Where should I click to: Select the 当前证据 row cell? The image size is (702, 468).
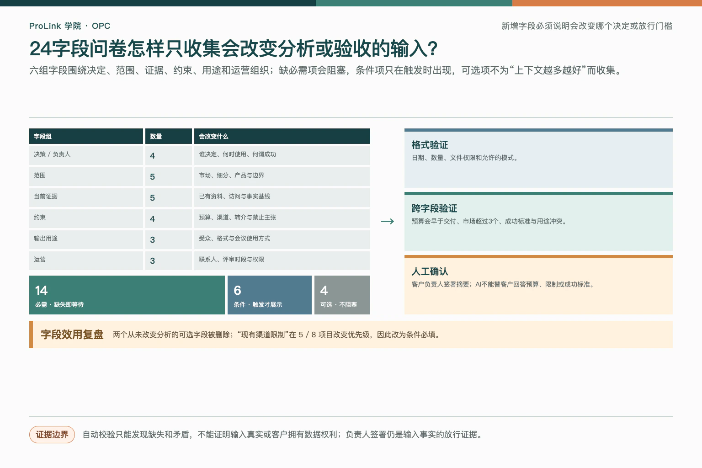pos(86,197)
